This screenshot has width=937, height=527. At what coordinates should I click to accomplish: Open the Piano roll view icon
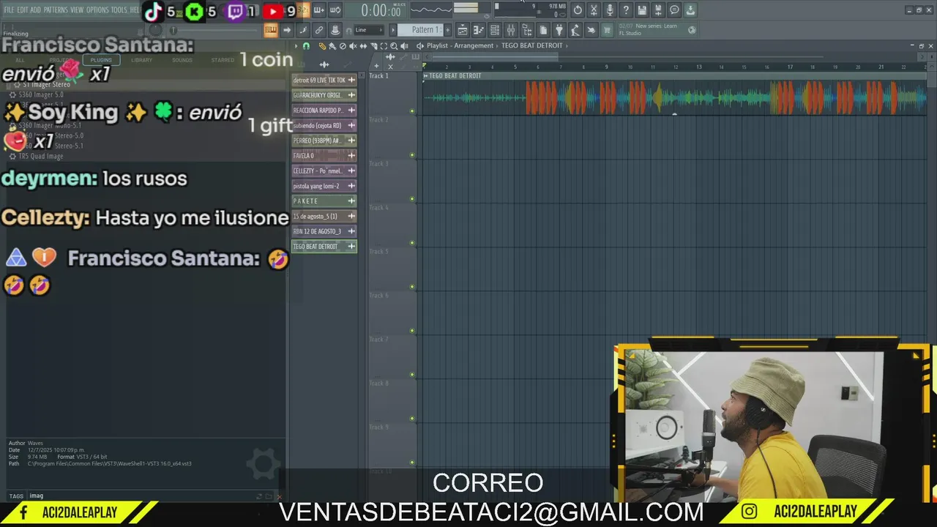coord(479,30)
